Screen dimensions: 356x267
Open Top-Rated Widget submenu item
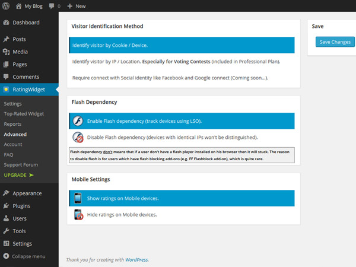[24, 114]
